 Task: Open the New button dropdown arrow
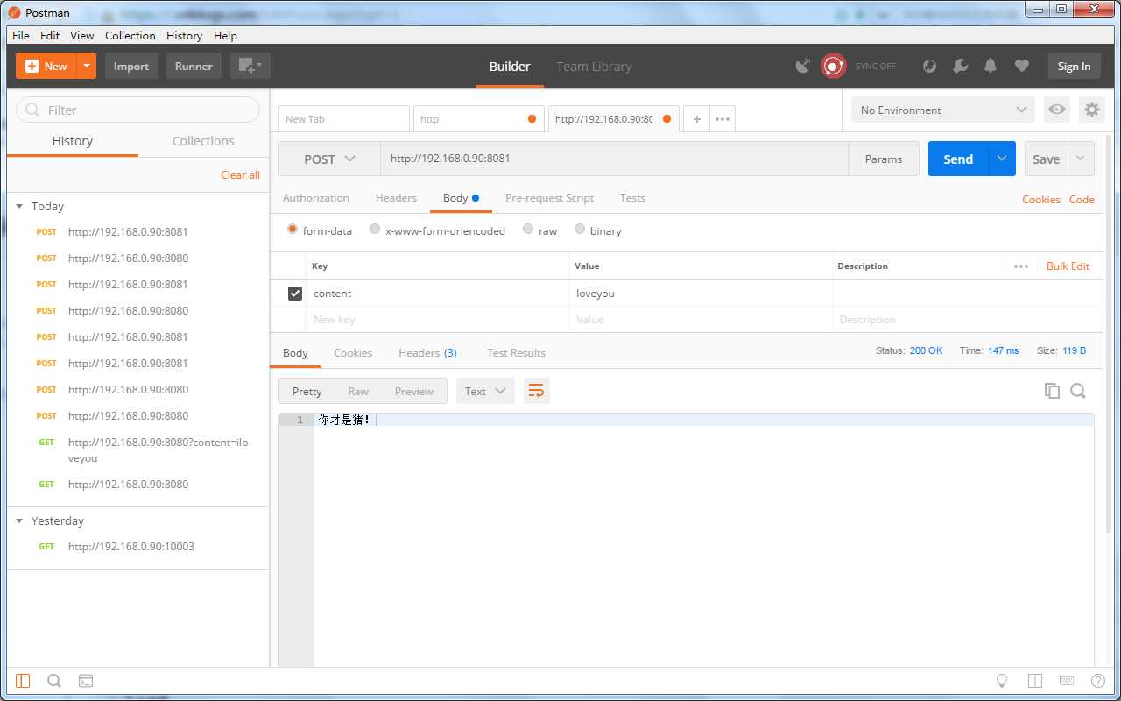86,66
